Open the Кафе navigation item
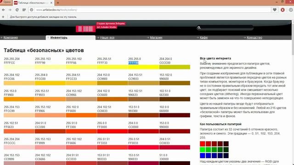The width and height of the screenshot is (294, 165). click(204, 38)
